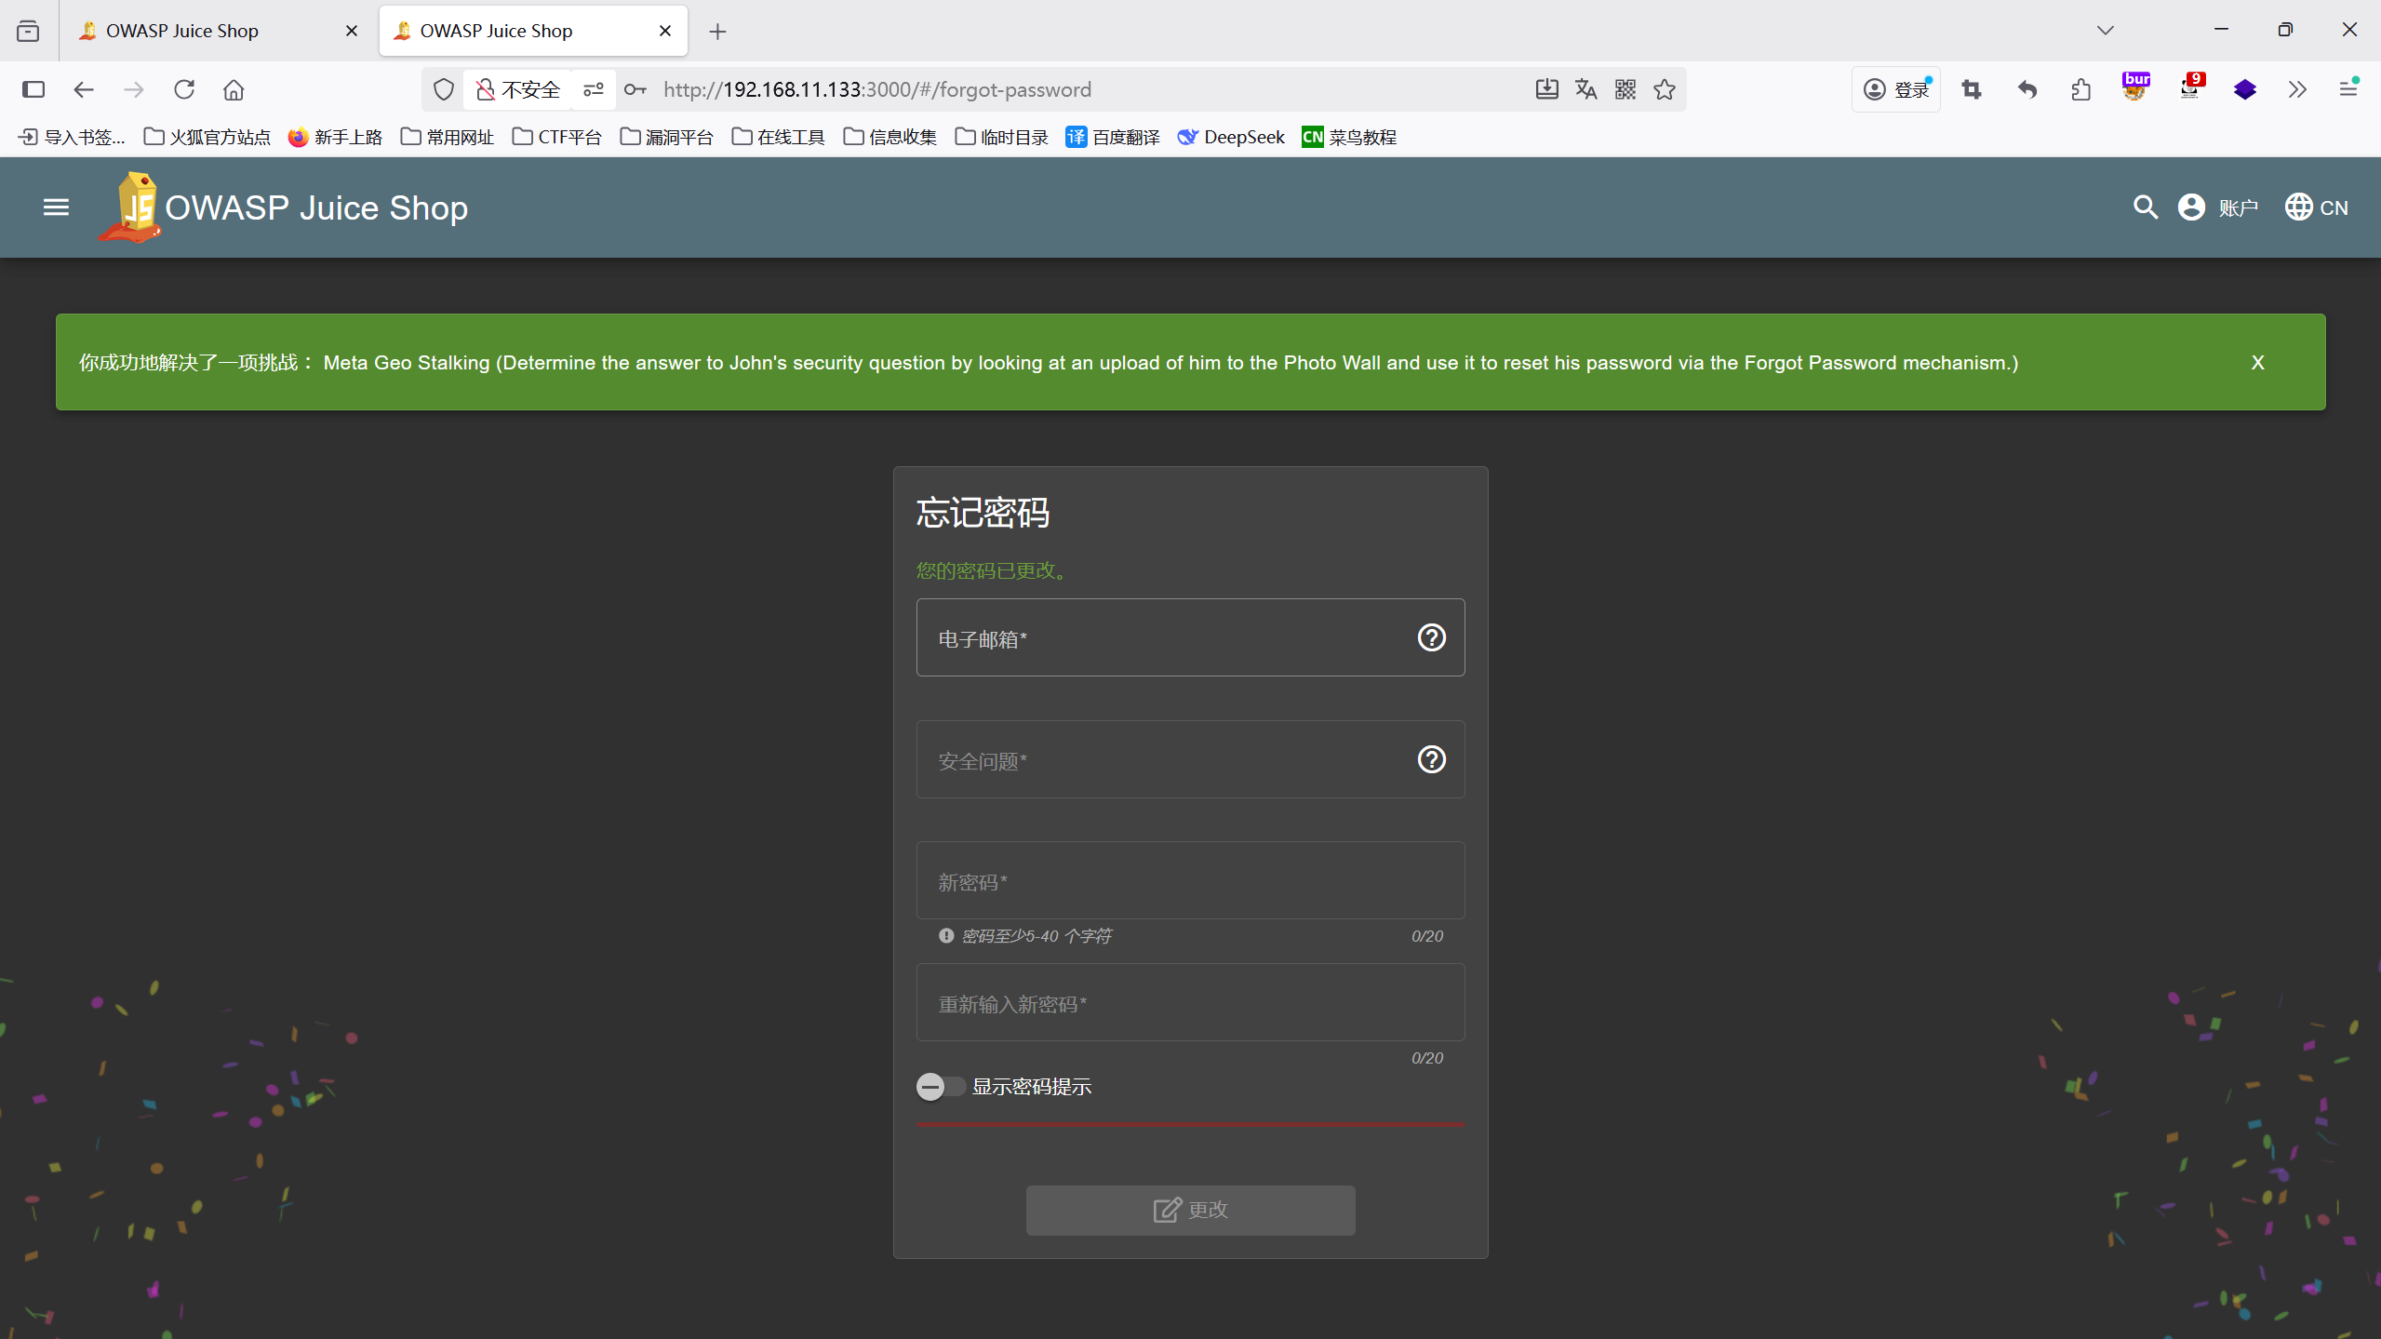
Task: Click the QR code icon in the address bar
Action: pyautogui.click(x=1625, y=89)
